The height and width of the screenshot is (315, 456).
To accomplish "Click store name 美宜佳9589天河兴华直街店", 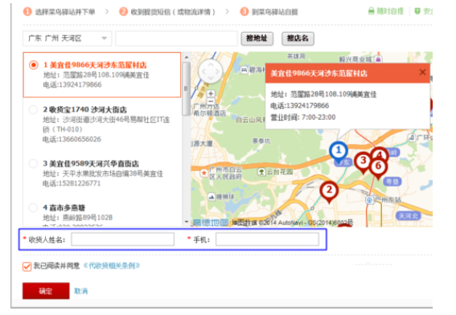I will point(91,164).
